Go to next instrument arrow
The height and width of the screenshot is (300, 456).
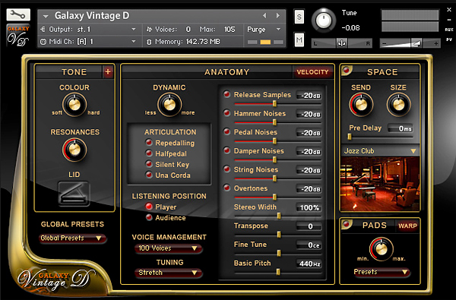tap(278, 15)
